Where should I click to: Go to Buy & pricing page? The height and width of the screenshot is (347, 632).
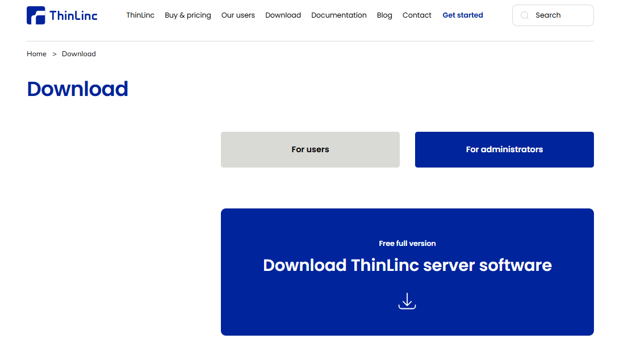pyautogui.click(x=187, y=15)
